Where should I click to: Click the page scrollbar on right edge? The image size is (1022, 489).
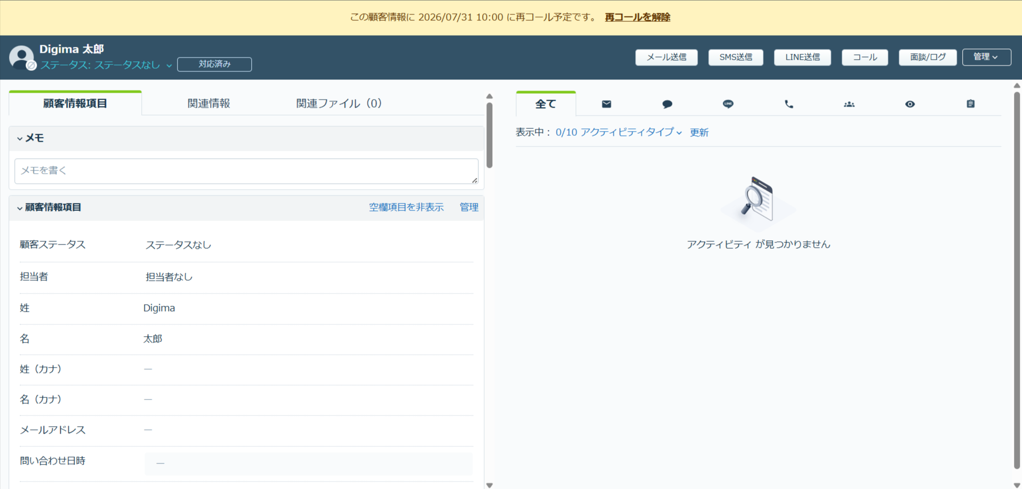(x=1017, y=280)
